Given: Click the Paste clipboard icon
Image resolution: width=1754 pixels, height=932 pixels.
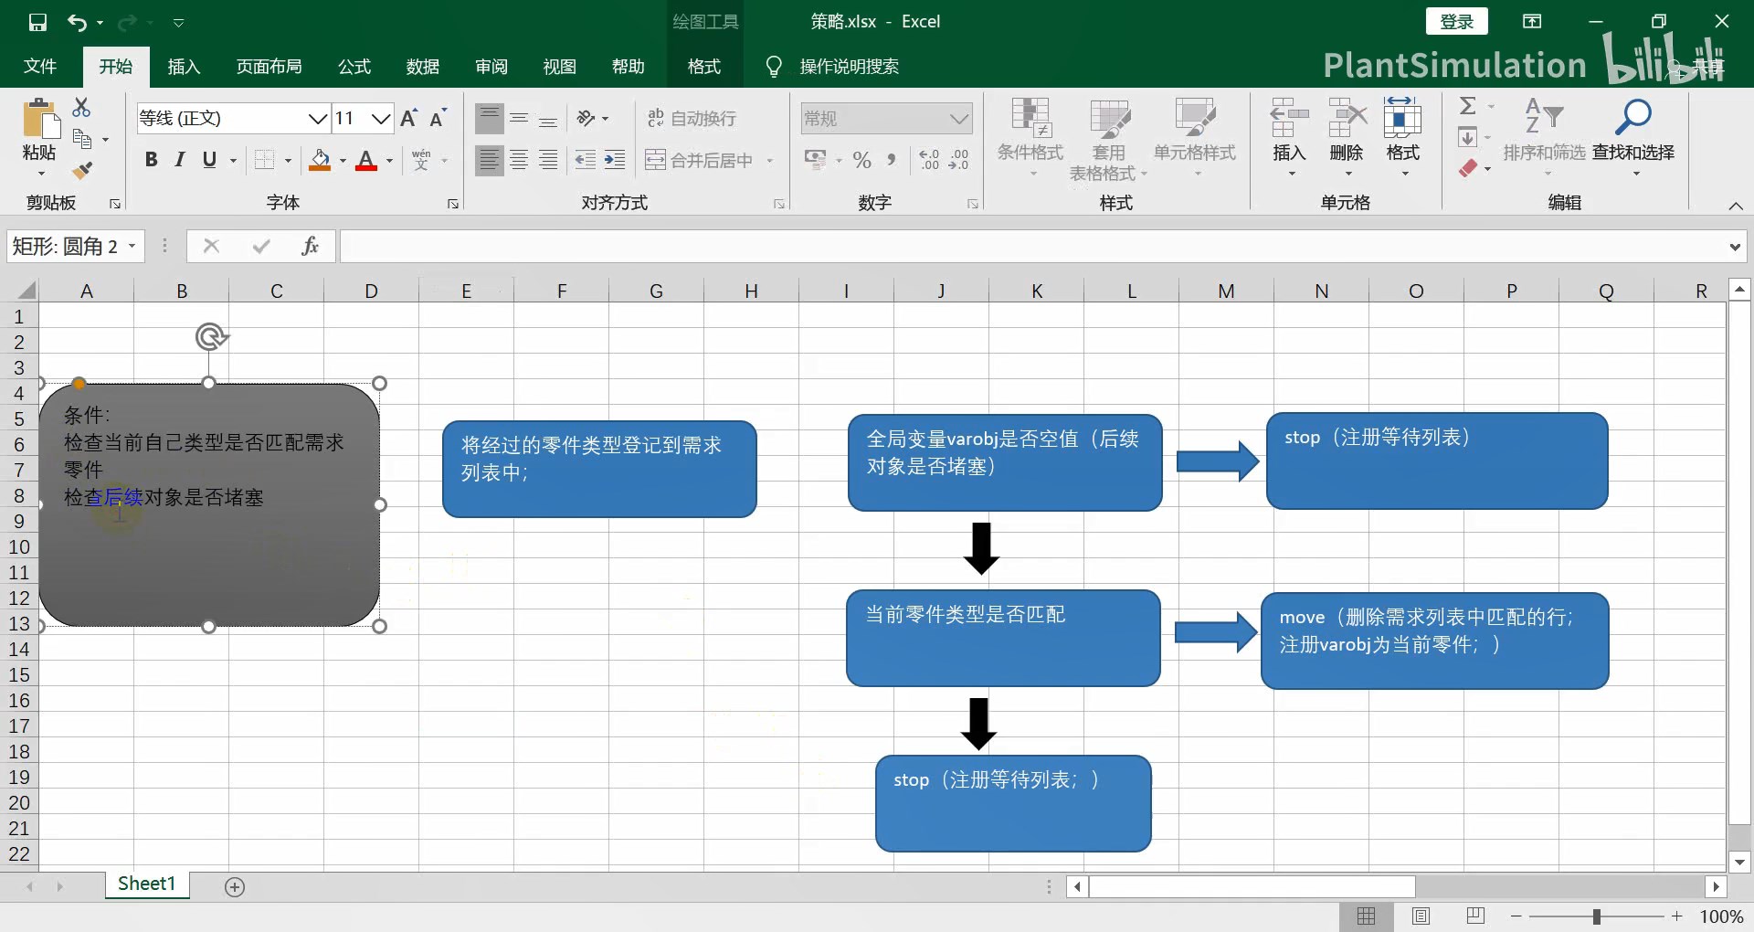Looking at the screenshot, I should 39,119.
